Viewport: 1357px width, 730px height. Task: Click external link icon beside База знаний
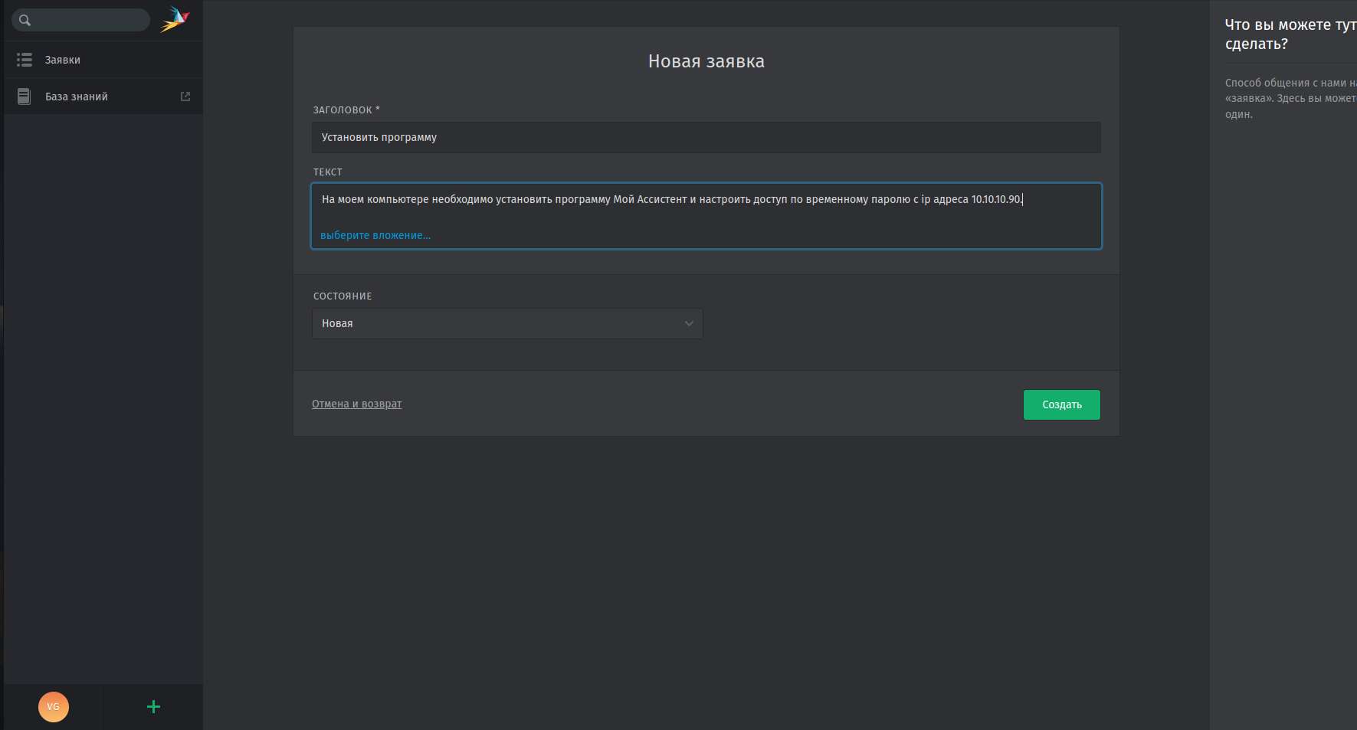(x=185, y=97)
